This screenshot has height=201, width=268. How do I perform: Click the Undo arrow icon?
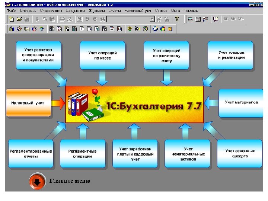tap(87, 19)
